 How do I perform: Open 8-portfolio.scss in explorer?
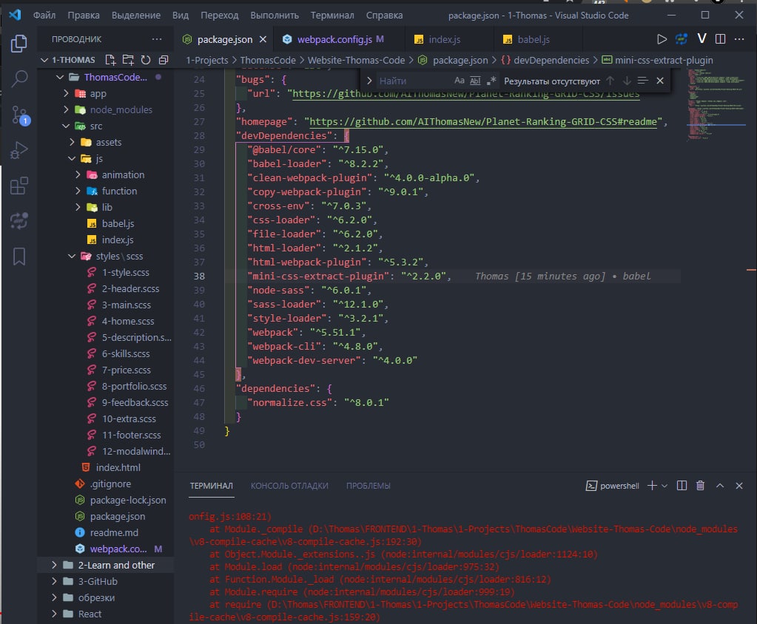[x=134, y=386]
